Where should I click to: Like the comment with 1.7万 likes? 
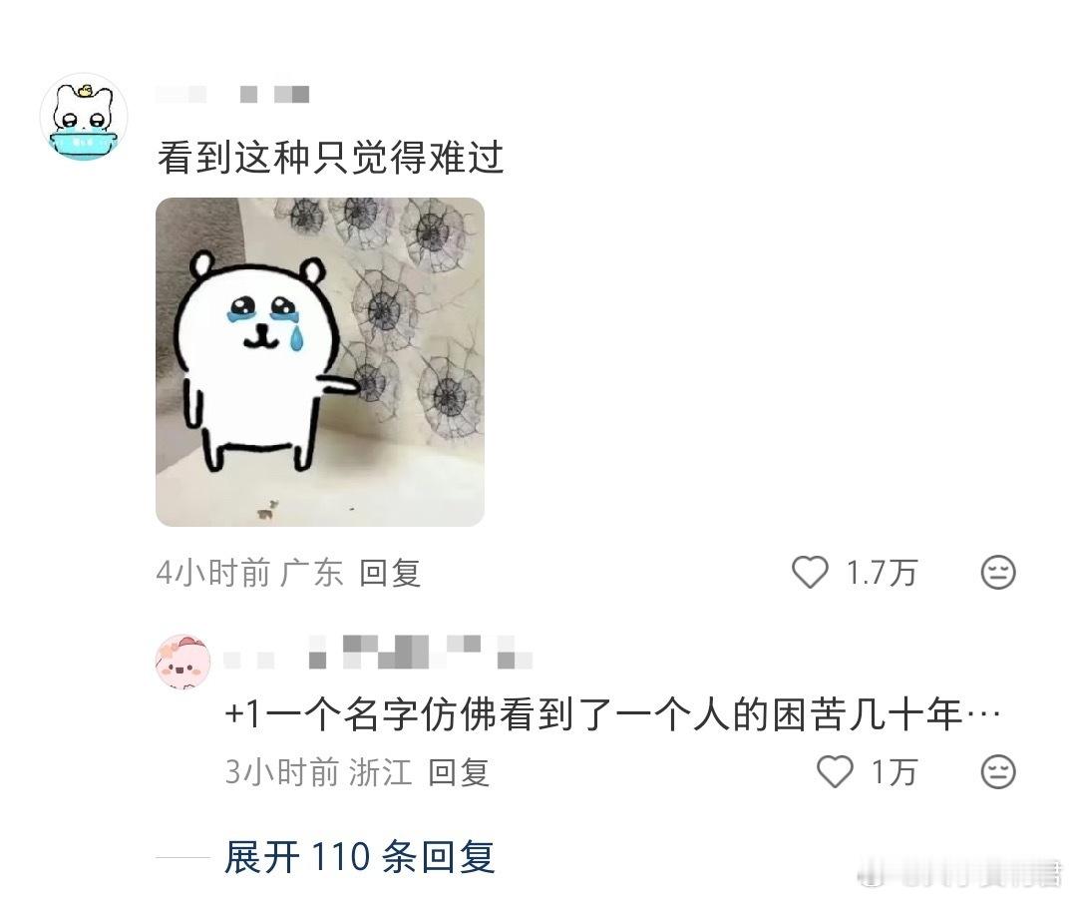click(810, 572)
